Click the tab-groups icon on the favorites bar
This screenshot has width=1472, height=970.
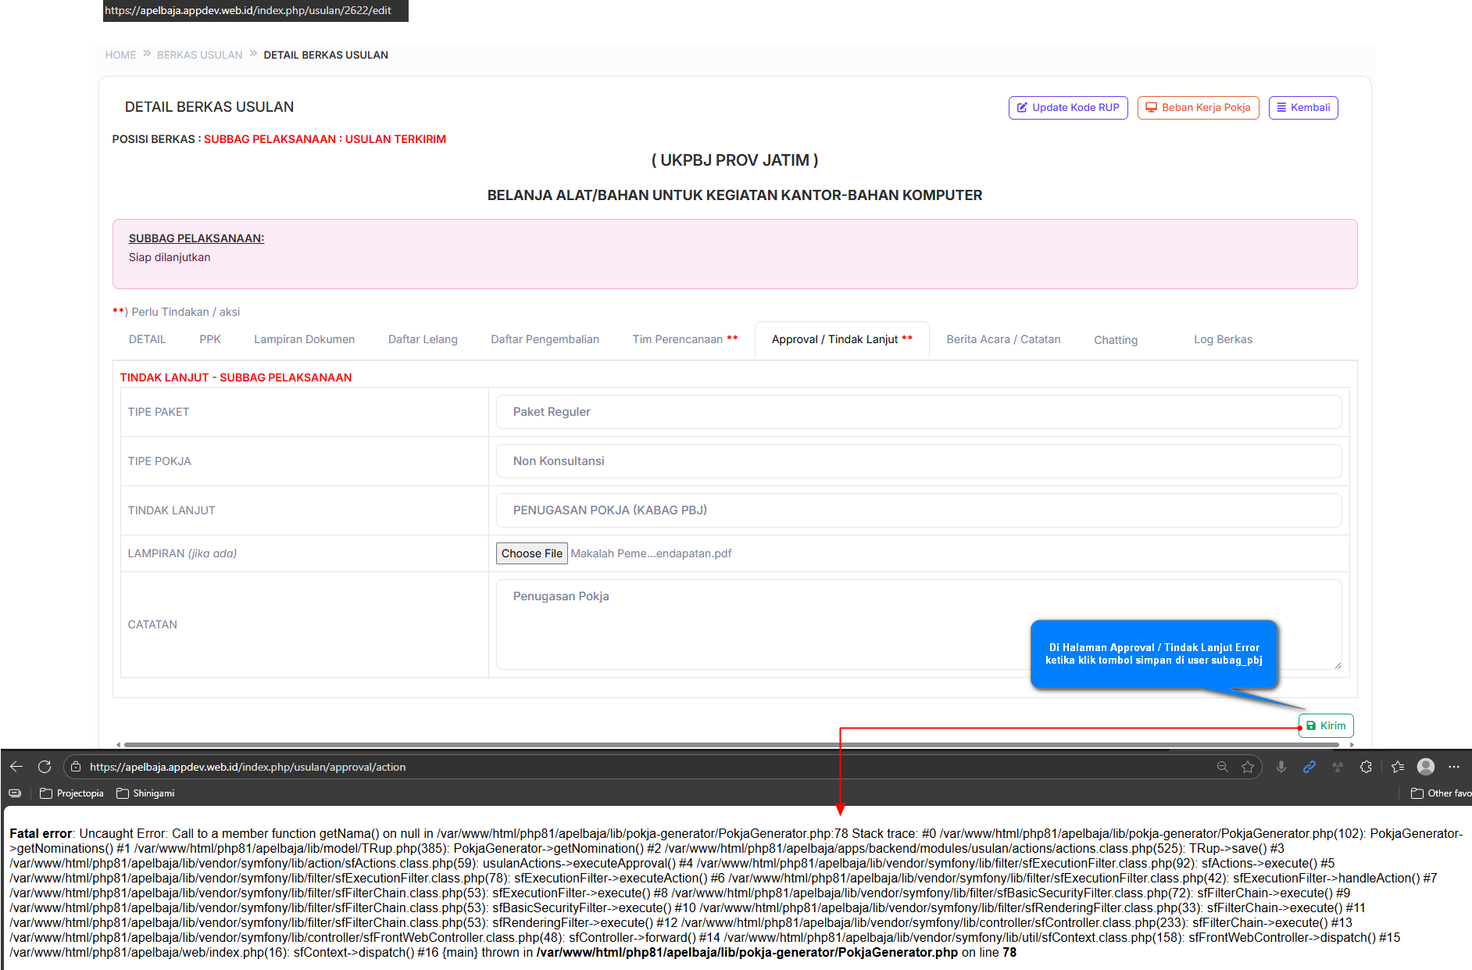coord(15,793)
